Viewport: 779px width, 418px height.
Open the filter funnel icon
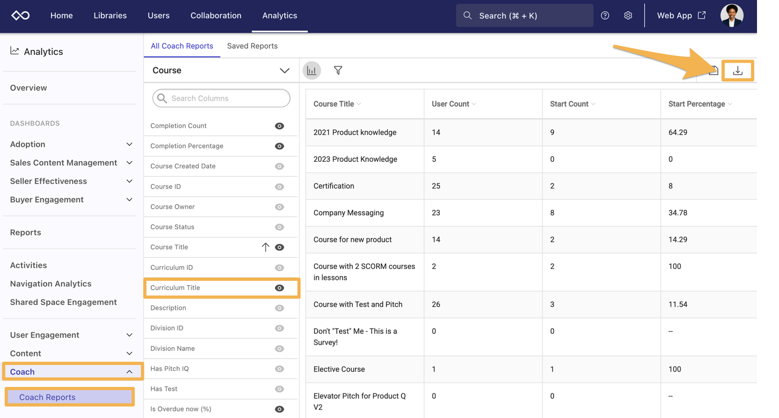tap(338, 70)
